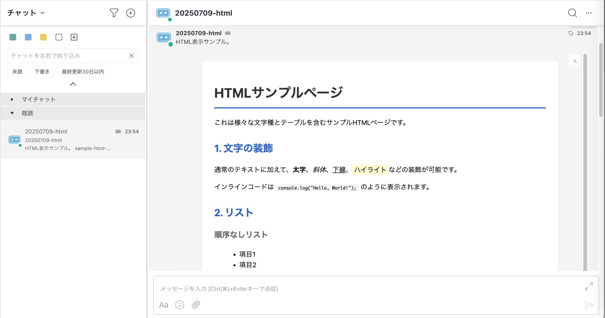Viewport: 605px width, 318px height.
Task: Expand message input to full size
Action: click(x=589, y=286)
